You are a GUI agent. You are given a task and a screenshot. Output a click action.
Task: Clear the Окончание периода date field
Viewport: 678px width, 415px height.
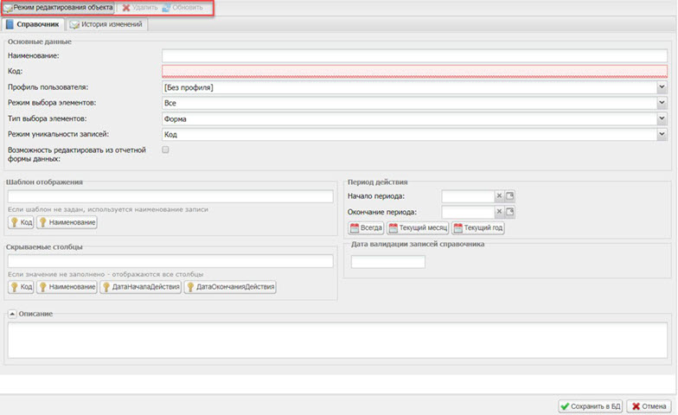point(499,212)
